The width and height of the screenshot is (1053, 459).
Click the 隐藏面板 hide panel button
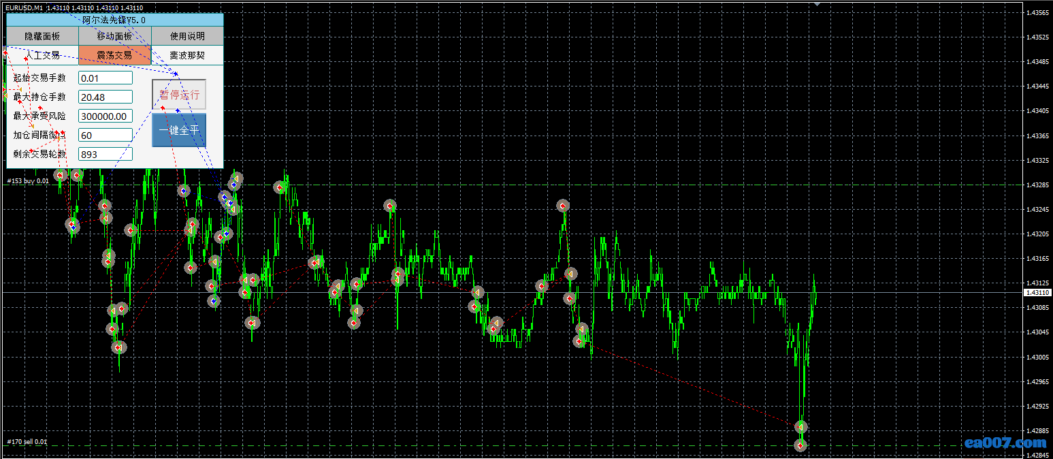point(42,36)
